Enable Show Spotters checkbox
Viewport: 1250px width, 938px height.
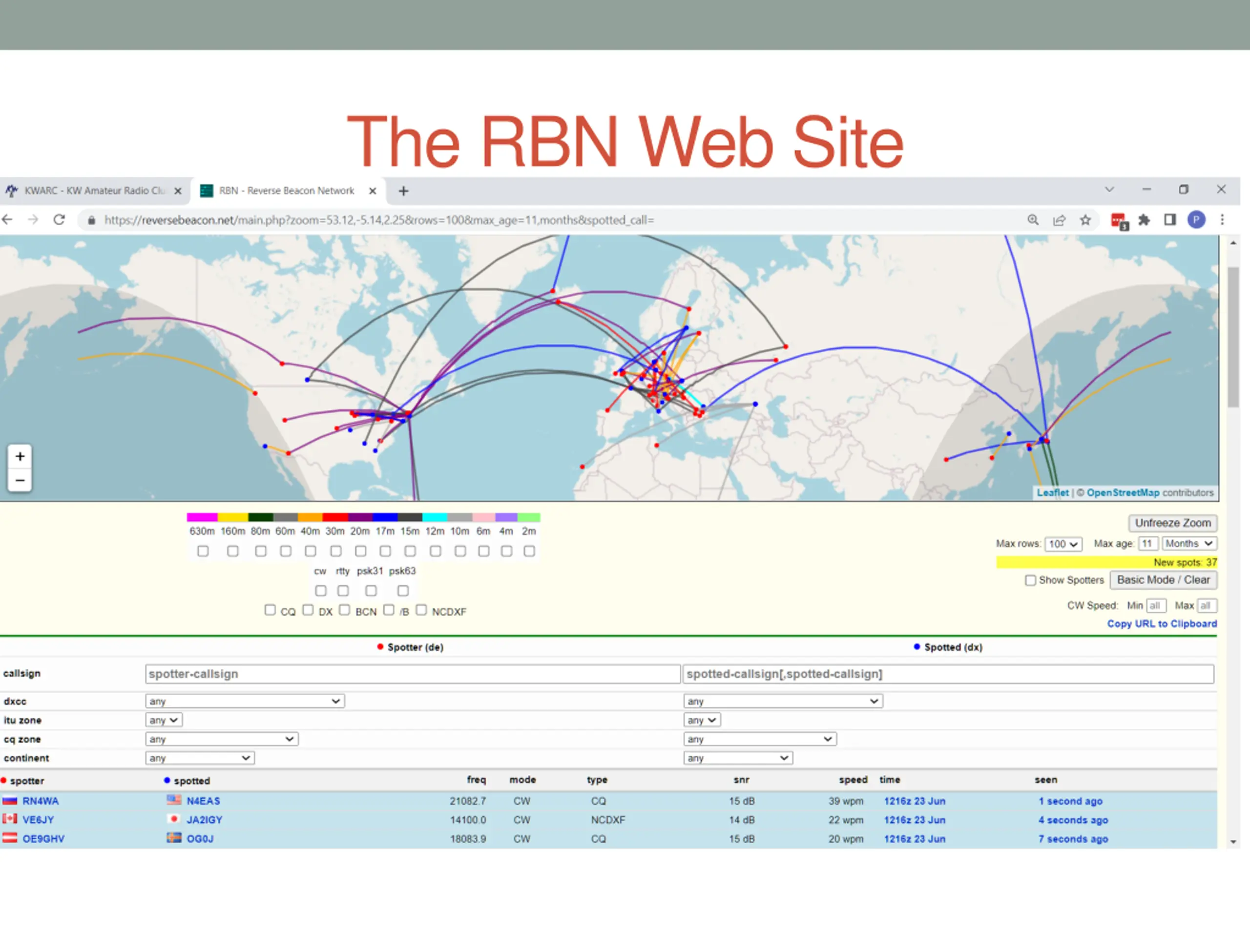(1031, 581)
